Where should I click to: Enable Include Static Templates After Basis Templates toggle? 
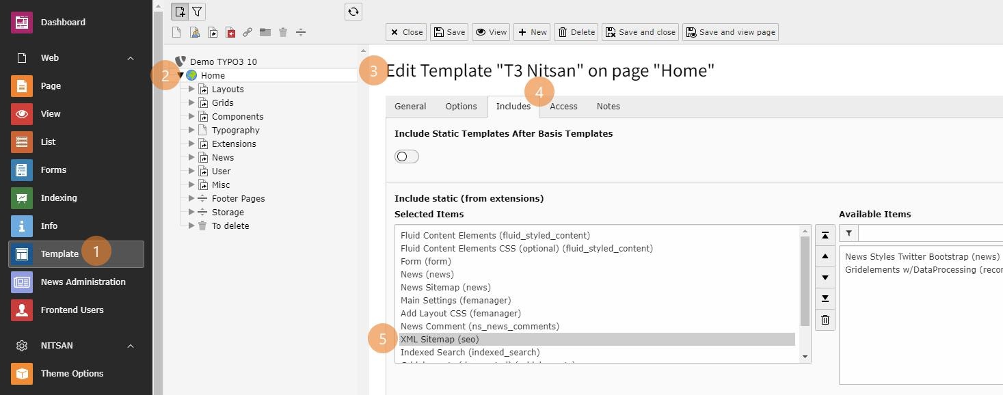406,156
